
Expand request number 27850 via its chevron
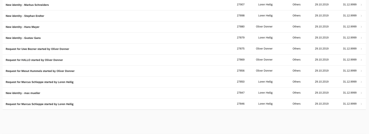click(x=361, y=82)
